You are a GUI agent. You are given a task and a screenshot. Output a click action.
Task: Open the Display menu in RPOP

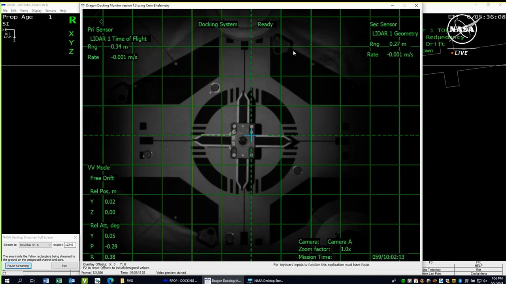click(37, 11)
